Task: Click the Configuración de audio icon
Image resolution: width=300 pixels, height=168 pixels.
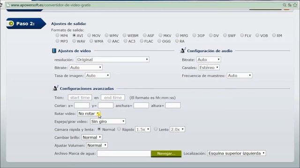Action: point(183,50)
